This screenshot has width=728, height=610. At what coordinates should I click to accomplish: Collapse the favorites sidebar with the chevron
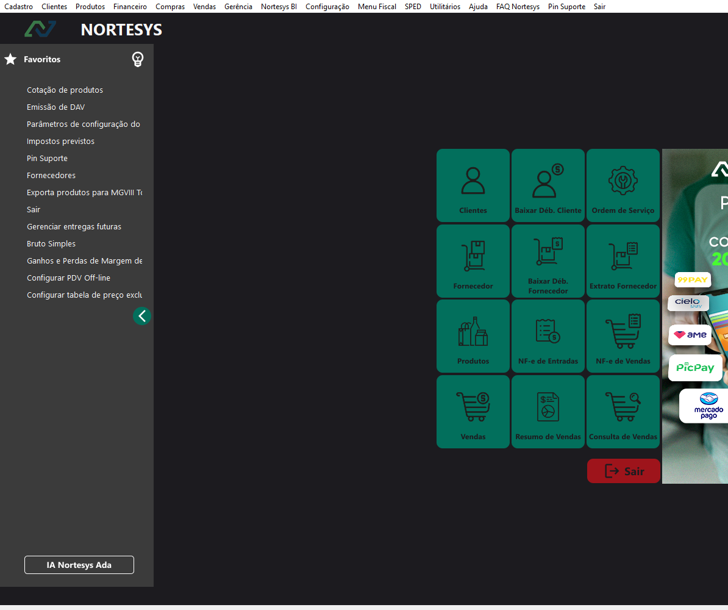tap(142, 316)
